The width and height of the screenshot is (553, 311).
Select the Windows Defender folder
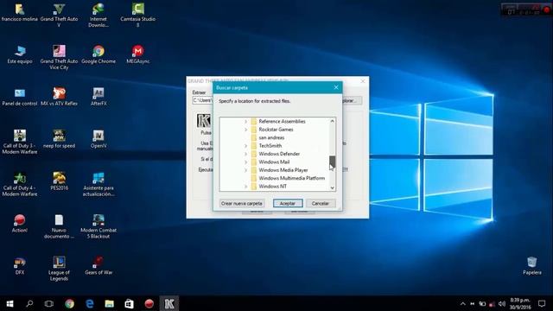coord(279,154)
